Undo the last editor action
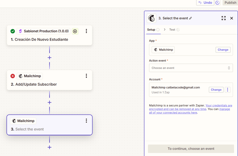 point(205,3)
